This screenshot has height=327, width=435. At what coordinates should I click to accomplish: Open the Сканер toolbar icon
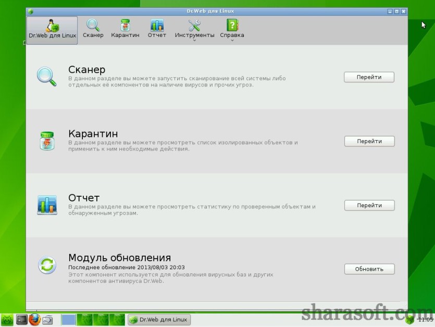coord(93,29)
